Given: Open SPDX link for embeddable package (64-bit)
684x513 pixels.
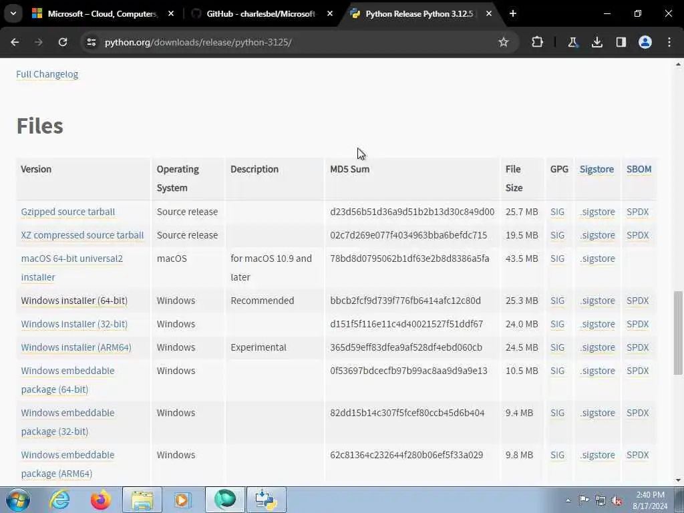Looking at the screenshot, I should click(638, 370).
